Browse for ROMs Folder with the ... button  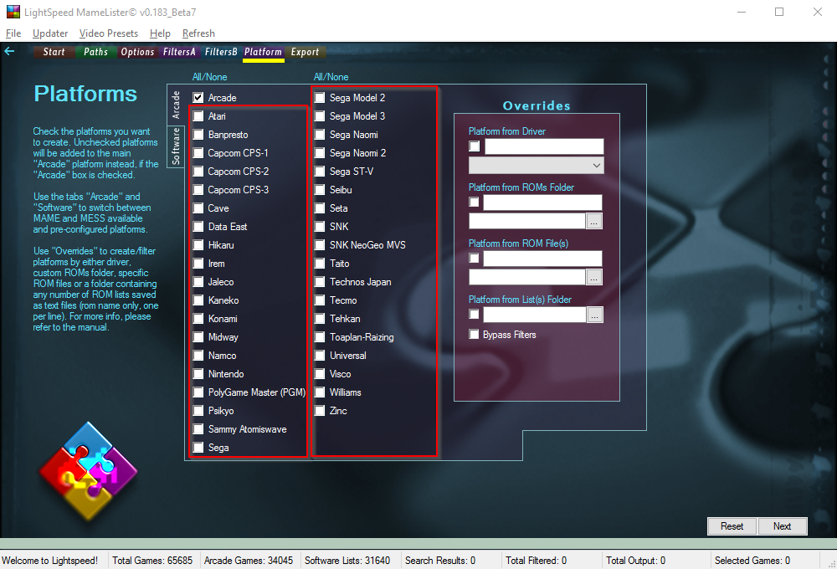(594, 221)
